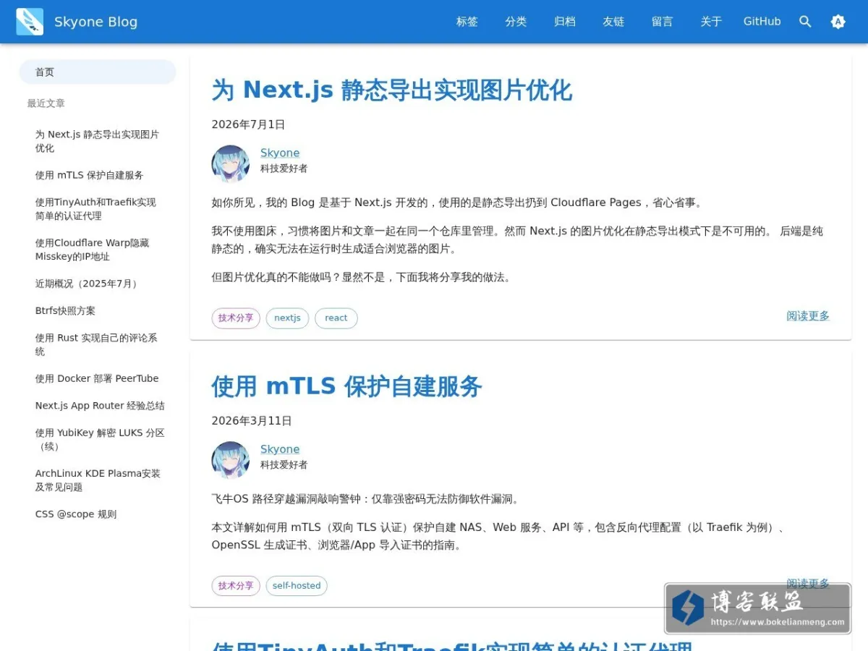868x651 pixels.
Task: Click the 技术分享 tag in the Next.js post
Action: point(236,318)
